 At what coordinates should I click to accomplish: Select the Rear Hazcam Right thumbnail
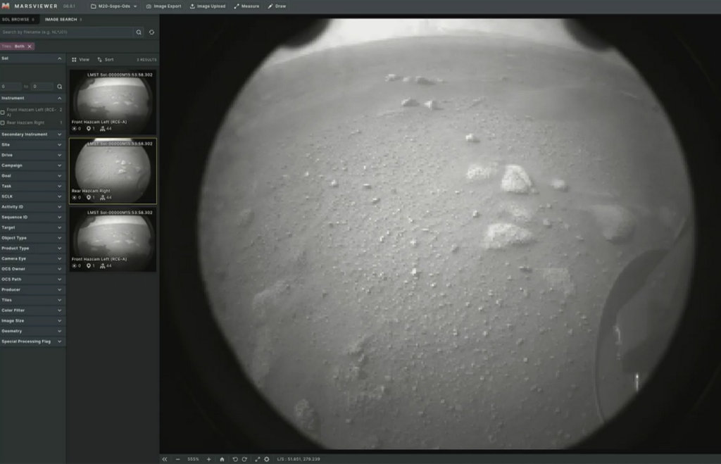pos(113,170)
